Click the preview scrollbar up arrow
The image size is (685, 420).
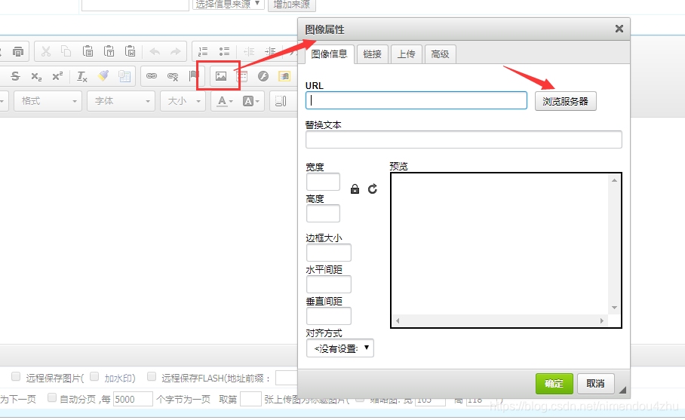(x=614, y=180)
